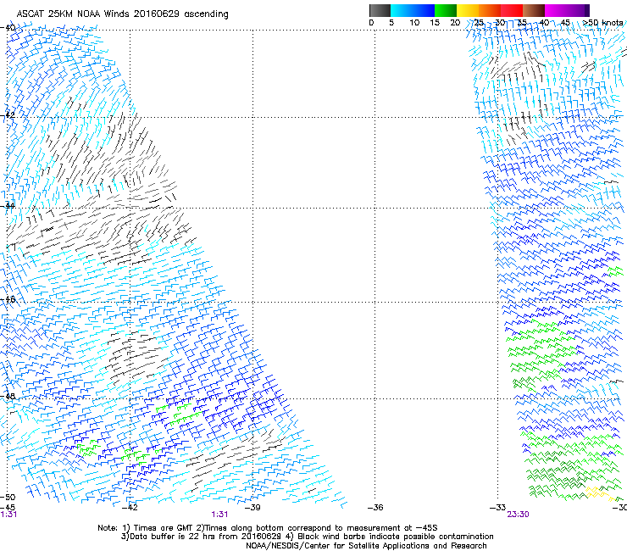Click the ASCAT 25KM NOAA Winds title
627x551 pixels.
pyautogui.click(x=122, y=14)
